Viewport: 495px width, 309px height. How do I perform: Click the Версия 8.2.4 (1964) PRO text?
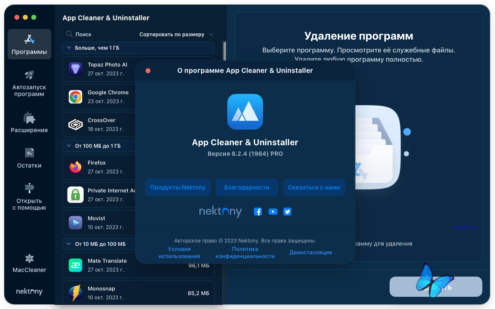tap(245, 154)
